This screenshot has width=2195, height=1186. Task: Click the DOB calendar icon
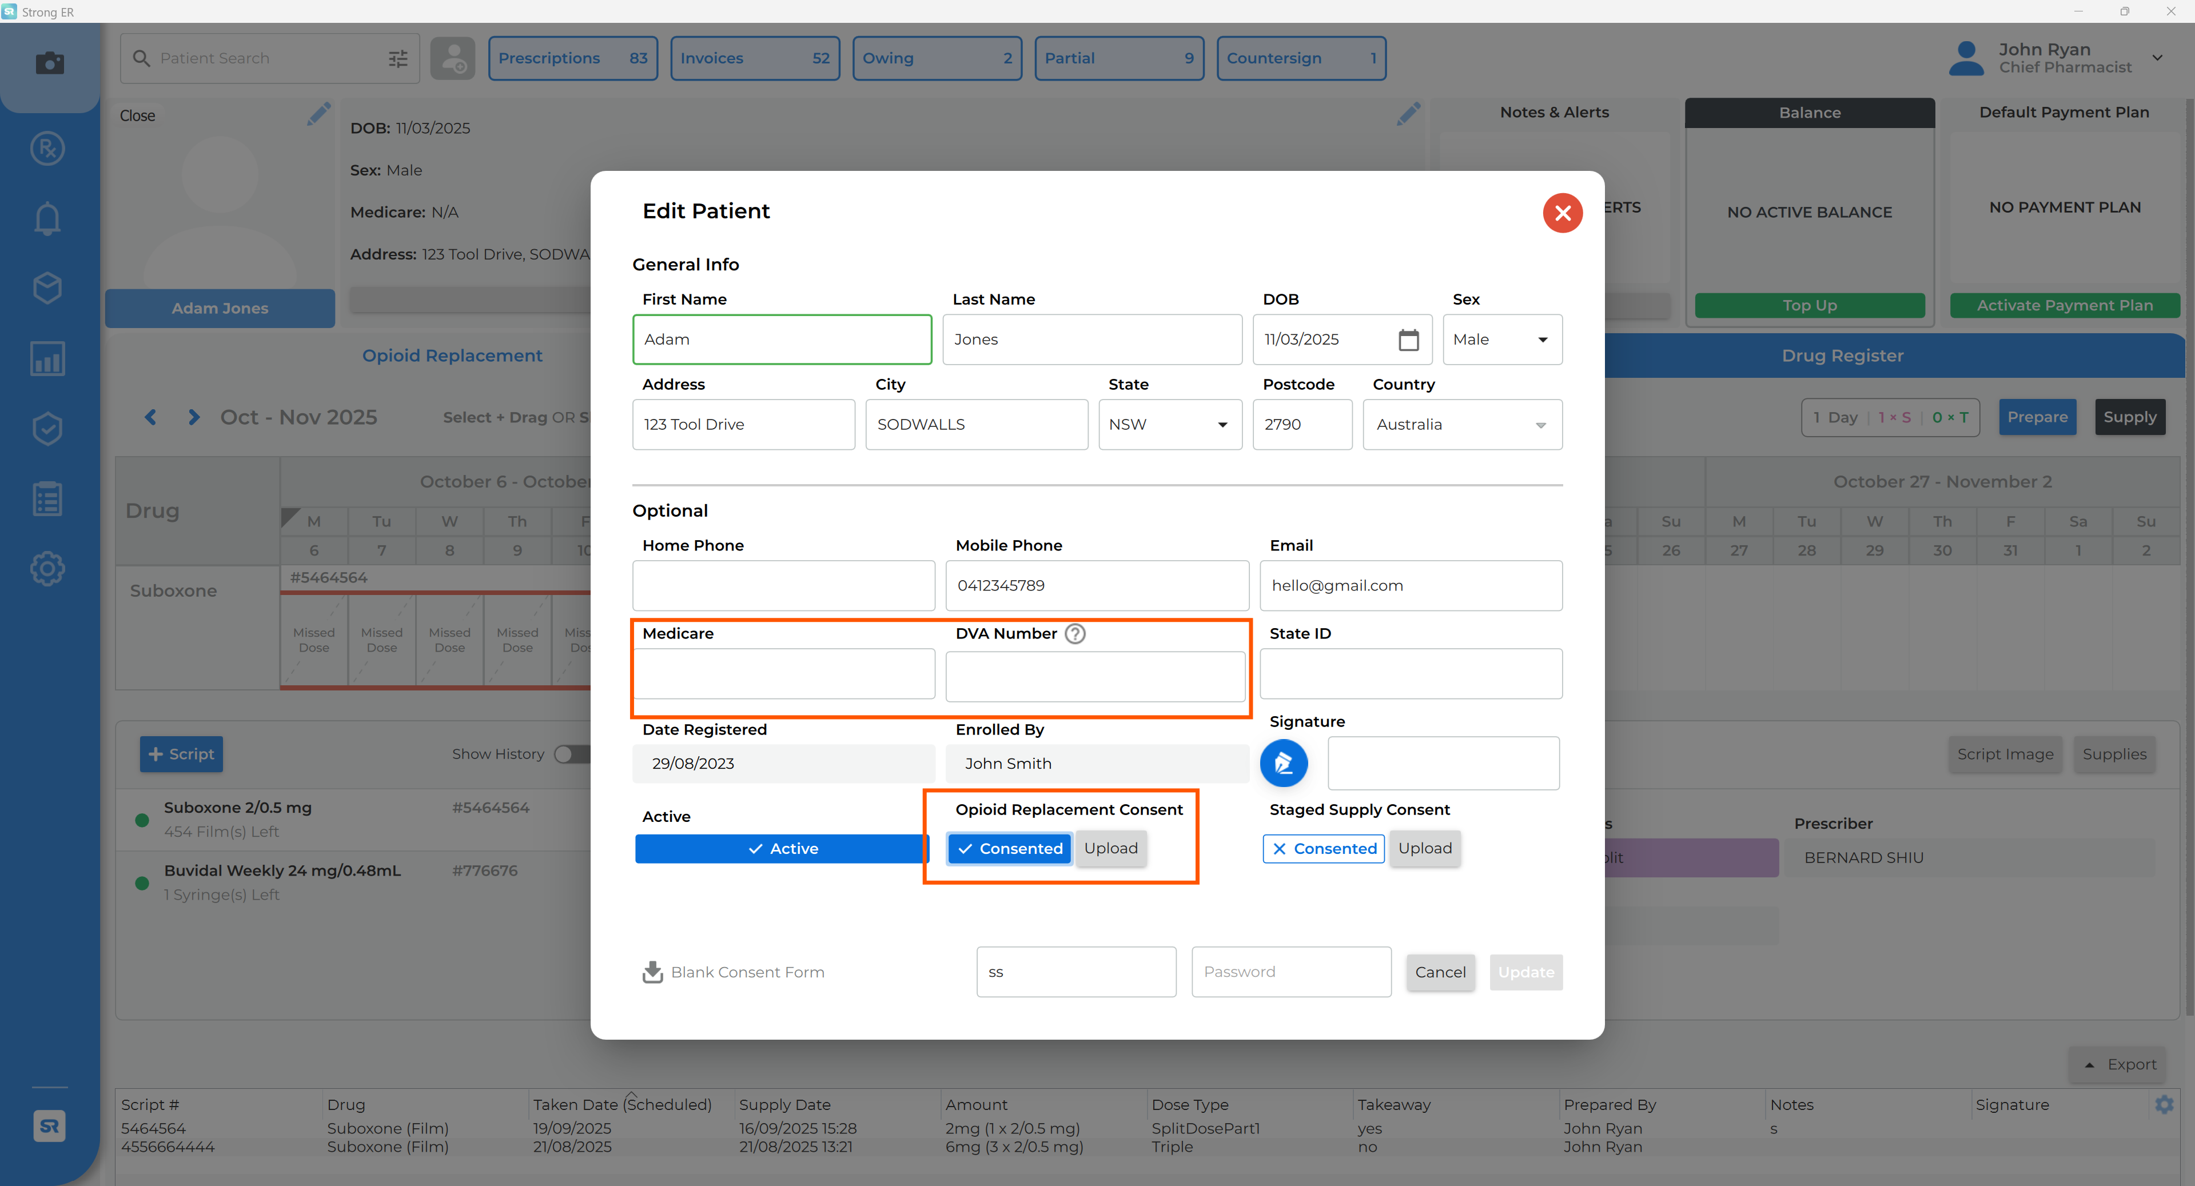click(x=1408, y=340)
